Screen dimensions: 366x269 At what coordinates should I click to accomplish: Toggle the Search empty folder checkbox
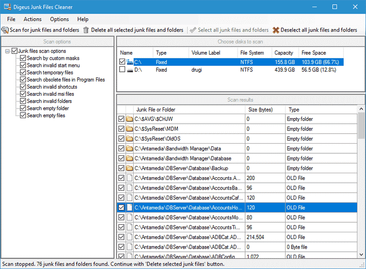click(x=23, y=109)
